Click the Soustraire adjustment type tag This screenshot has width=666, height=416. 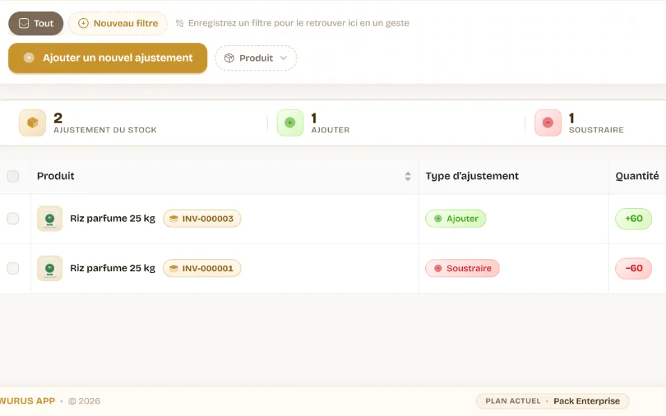tap(463, 268)
